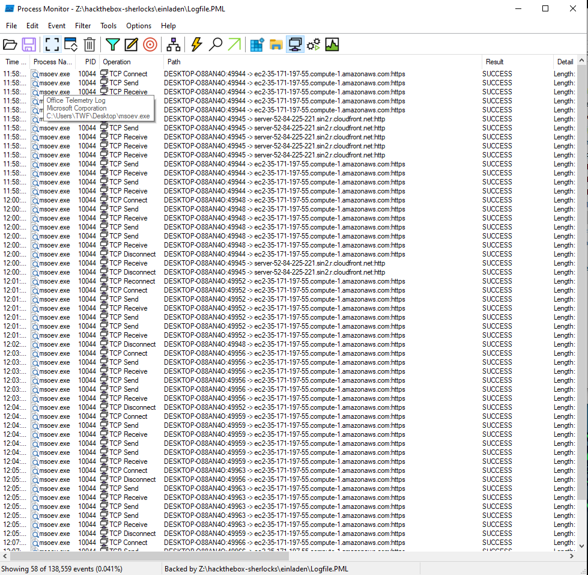Click the Result column header

coord(495,62)
